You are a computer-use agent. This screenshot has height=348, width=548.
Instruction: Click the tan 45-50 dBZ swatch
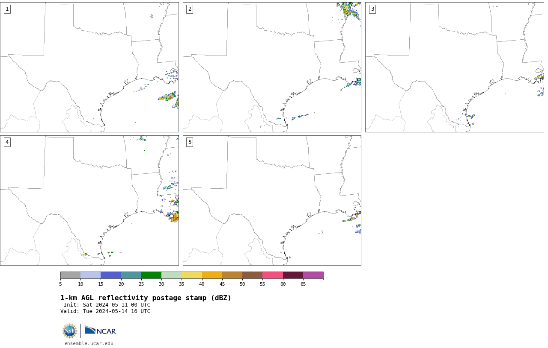pos(232,275)
